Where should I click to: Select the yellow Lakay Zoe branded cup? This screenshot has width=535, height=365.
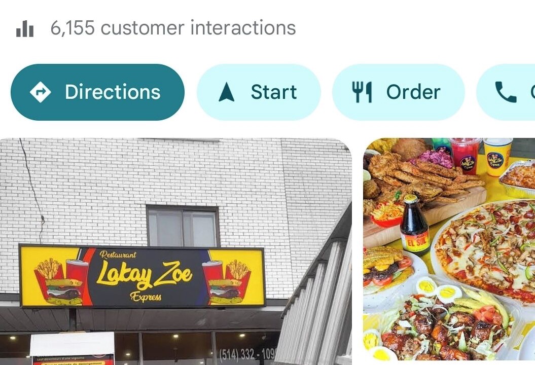[497, 157]
